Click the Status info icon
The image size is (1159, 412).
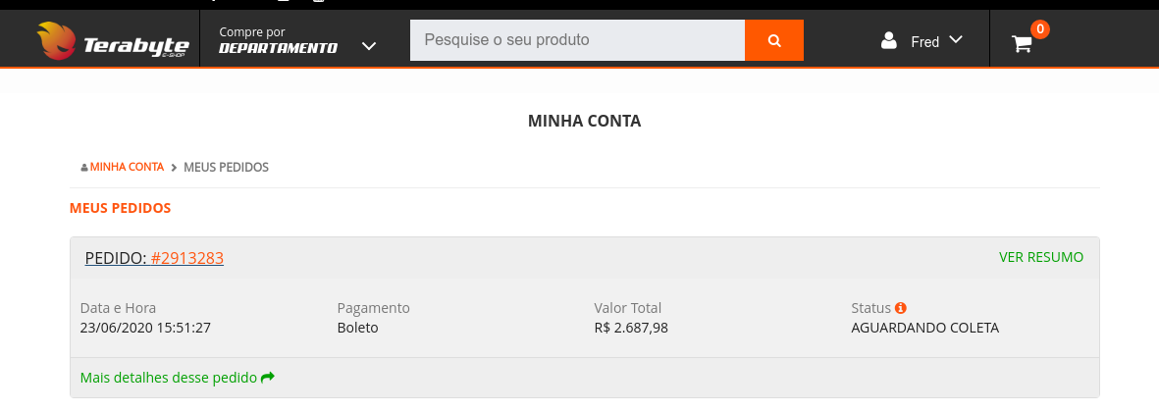900,308
